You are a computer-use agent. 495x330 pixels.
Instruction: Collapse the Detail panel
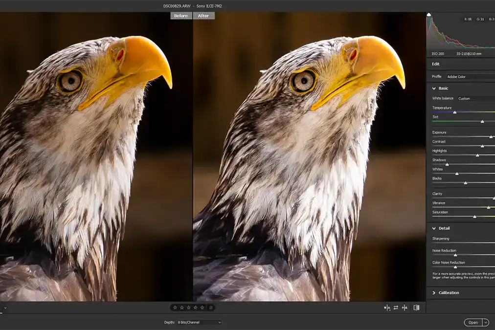point(434,228)
